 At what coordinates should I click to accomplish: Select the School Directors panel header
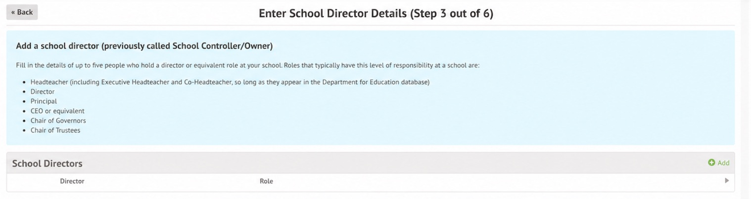[371, 163]
